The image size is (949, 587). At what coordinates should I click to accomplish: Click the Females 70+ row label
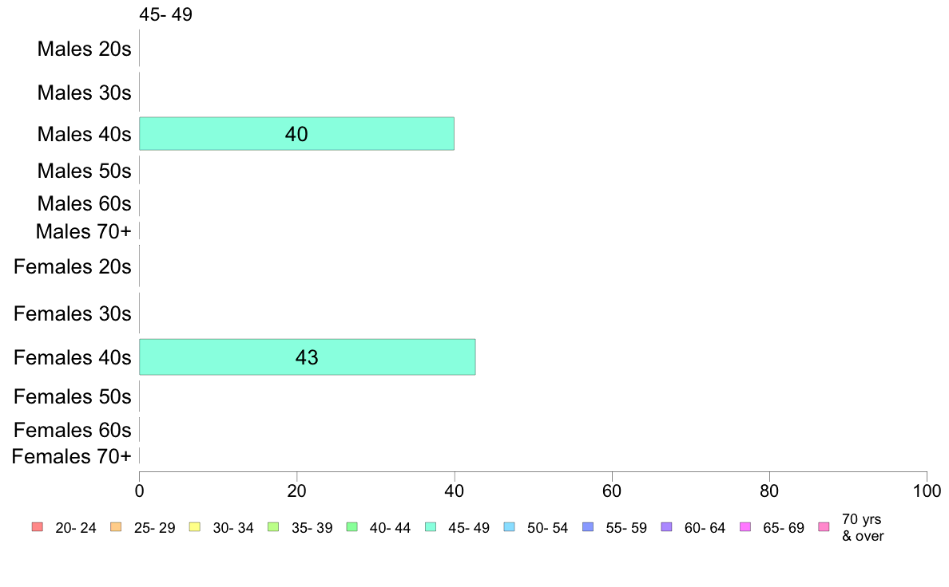(x=71, y=456)
